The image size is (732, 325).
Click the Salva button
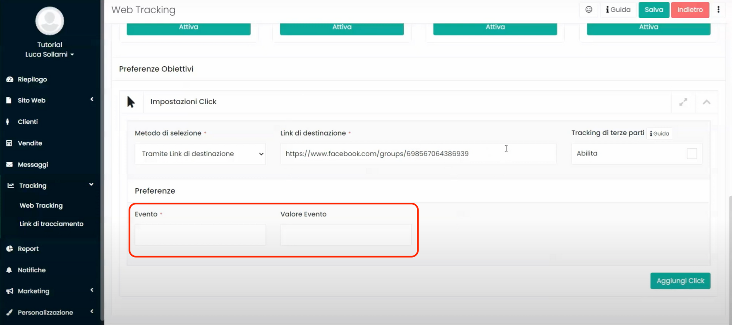tap(653, 10)
